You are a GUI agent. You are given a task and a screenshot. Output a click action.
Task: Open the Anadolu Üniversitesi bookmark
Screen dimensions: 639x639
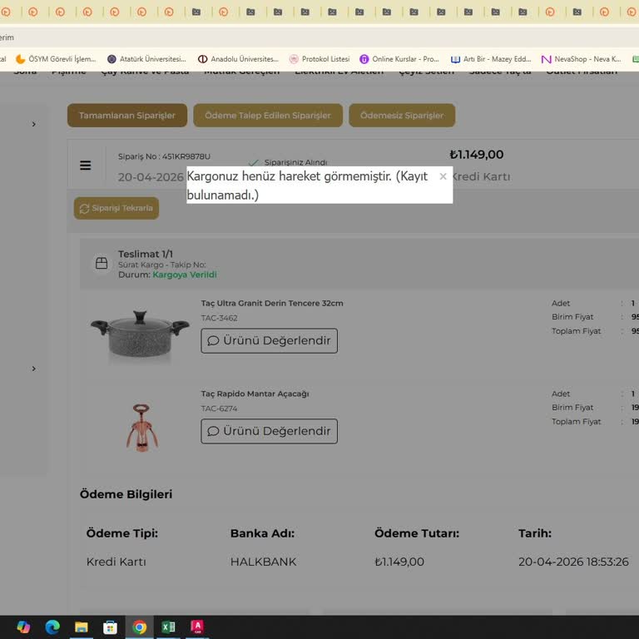[239, 59]
